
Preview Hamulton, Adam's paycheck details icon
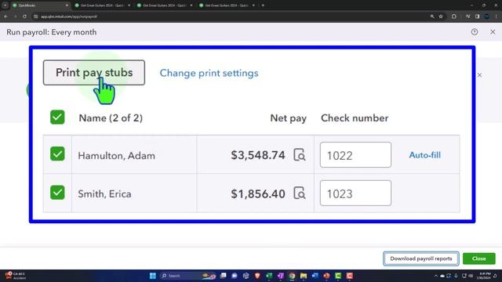pos(300,155)
